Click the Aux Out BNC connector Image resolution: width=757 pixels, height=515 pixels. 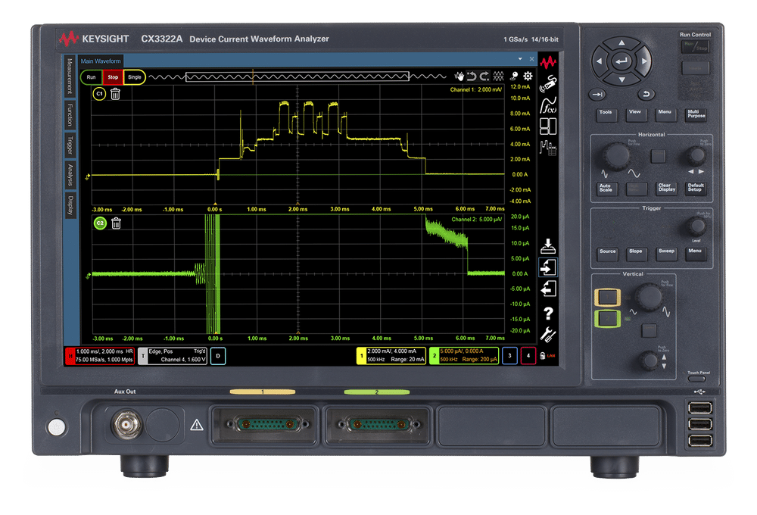[126, 425]
